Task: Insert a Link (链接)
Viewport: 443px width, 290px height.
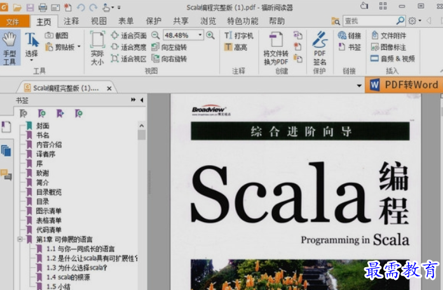Action: click(x=350, y=36)
